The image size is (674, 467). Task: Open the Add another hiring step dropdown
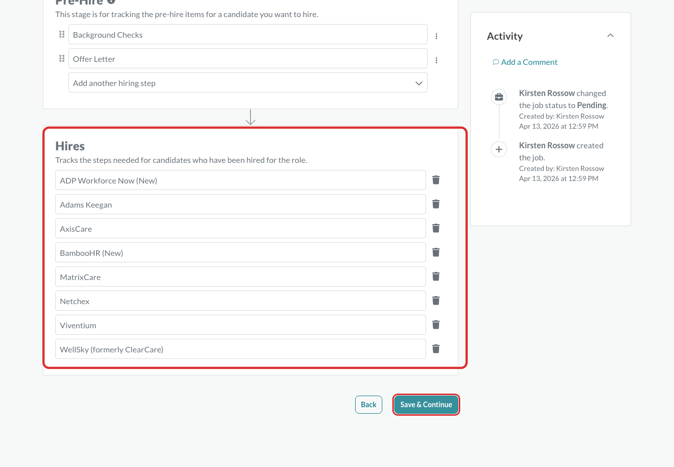[x=248, y=83]
